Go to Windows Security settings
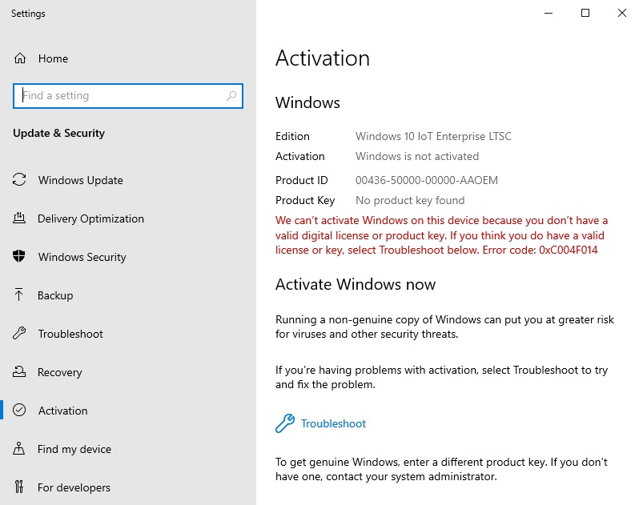The image size is (639, 505). pos(82,257)
